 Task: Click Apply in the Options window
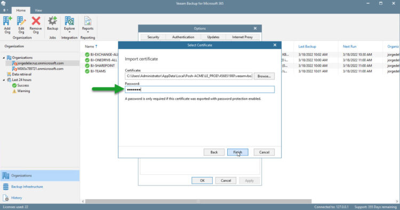pos(249,181)
